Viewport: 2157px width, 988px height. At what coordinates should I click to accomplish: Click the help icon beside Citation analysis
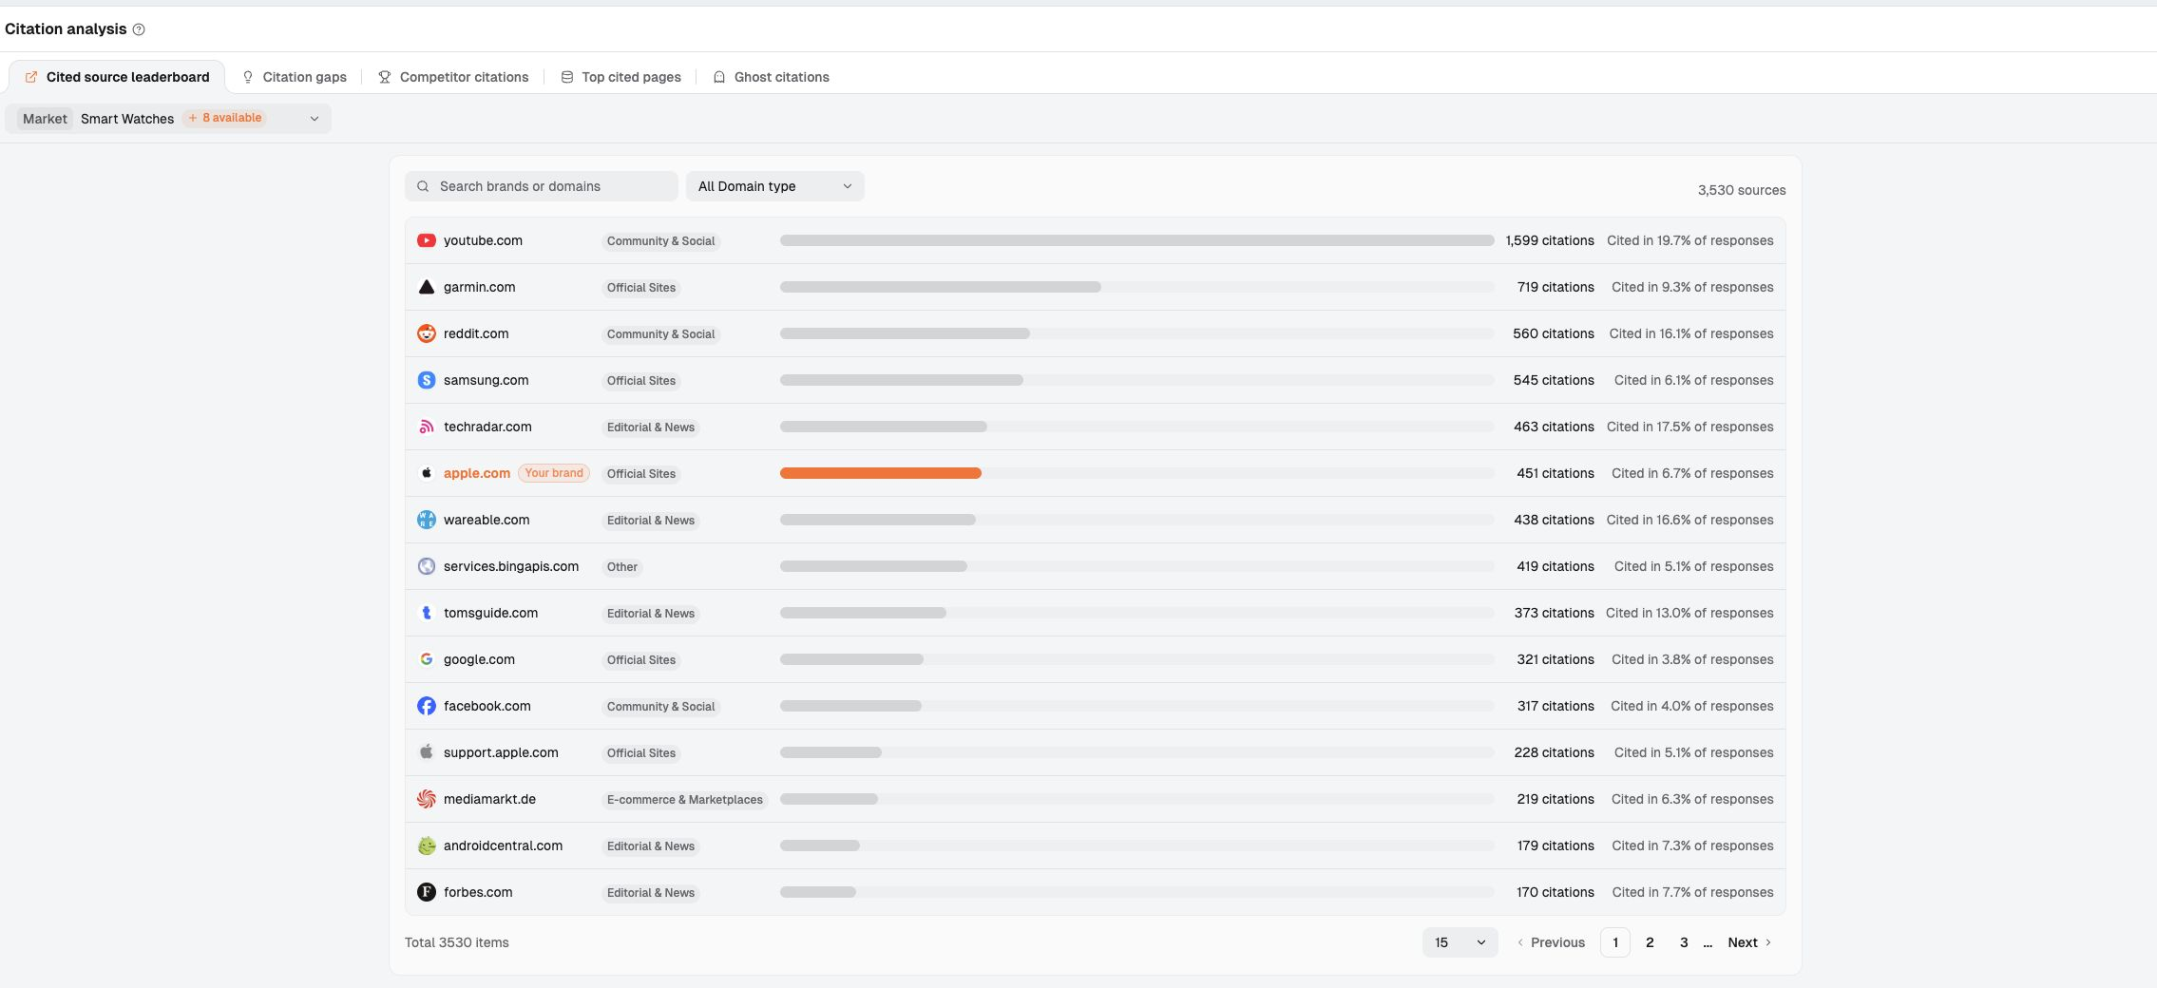coord(139,29)
